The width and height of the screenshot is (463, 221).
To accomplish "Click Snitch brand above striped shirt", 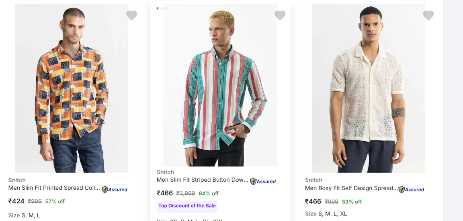I will pos(165,172).
